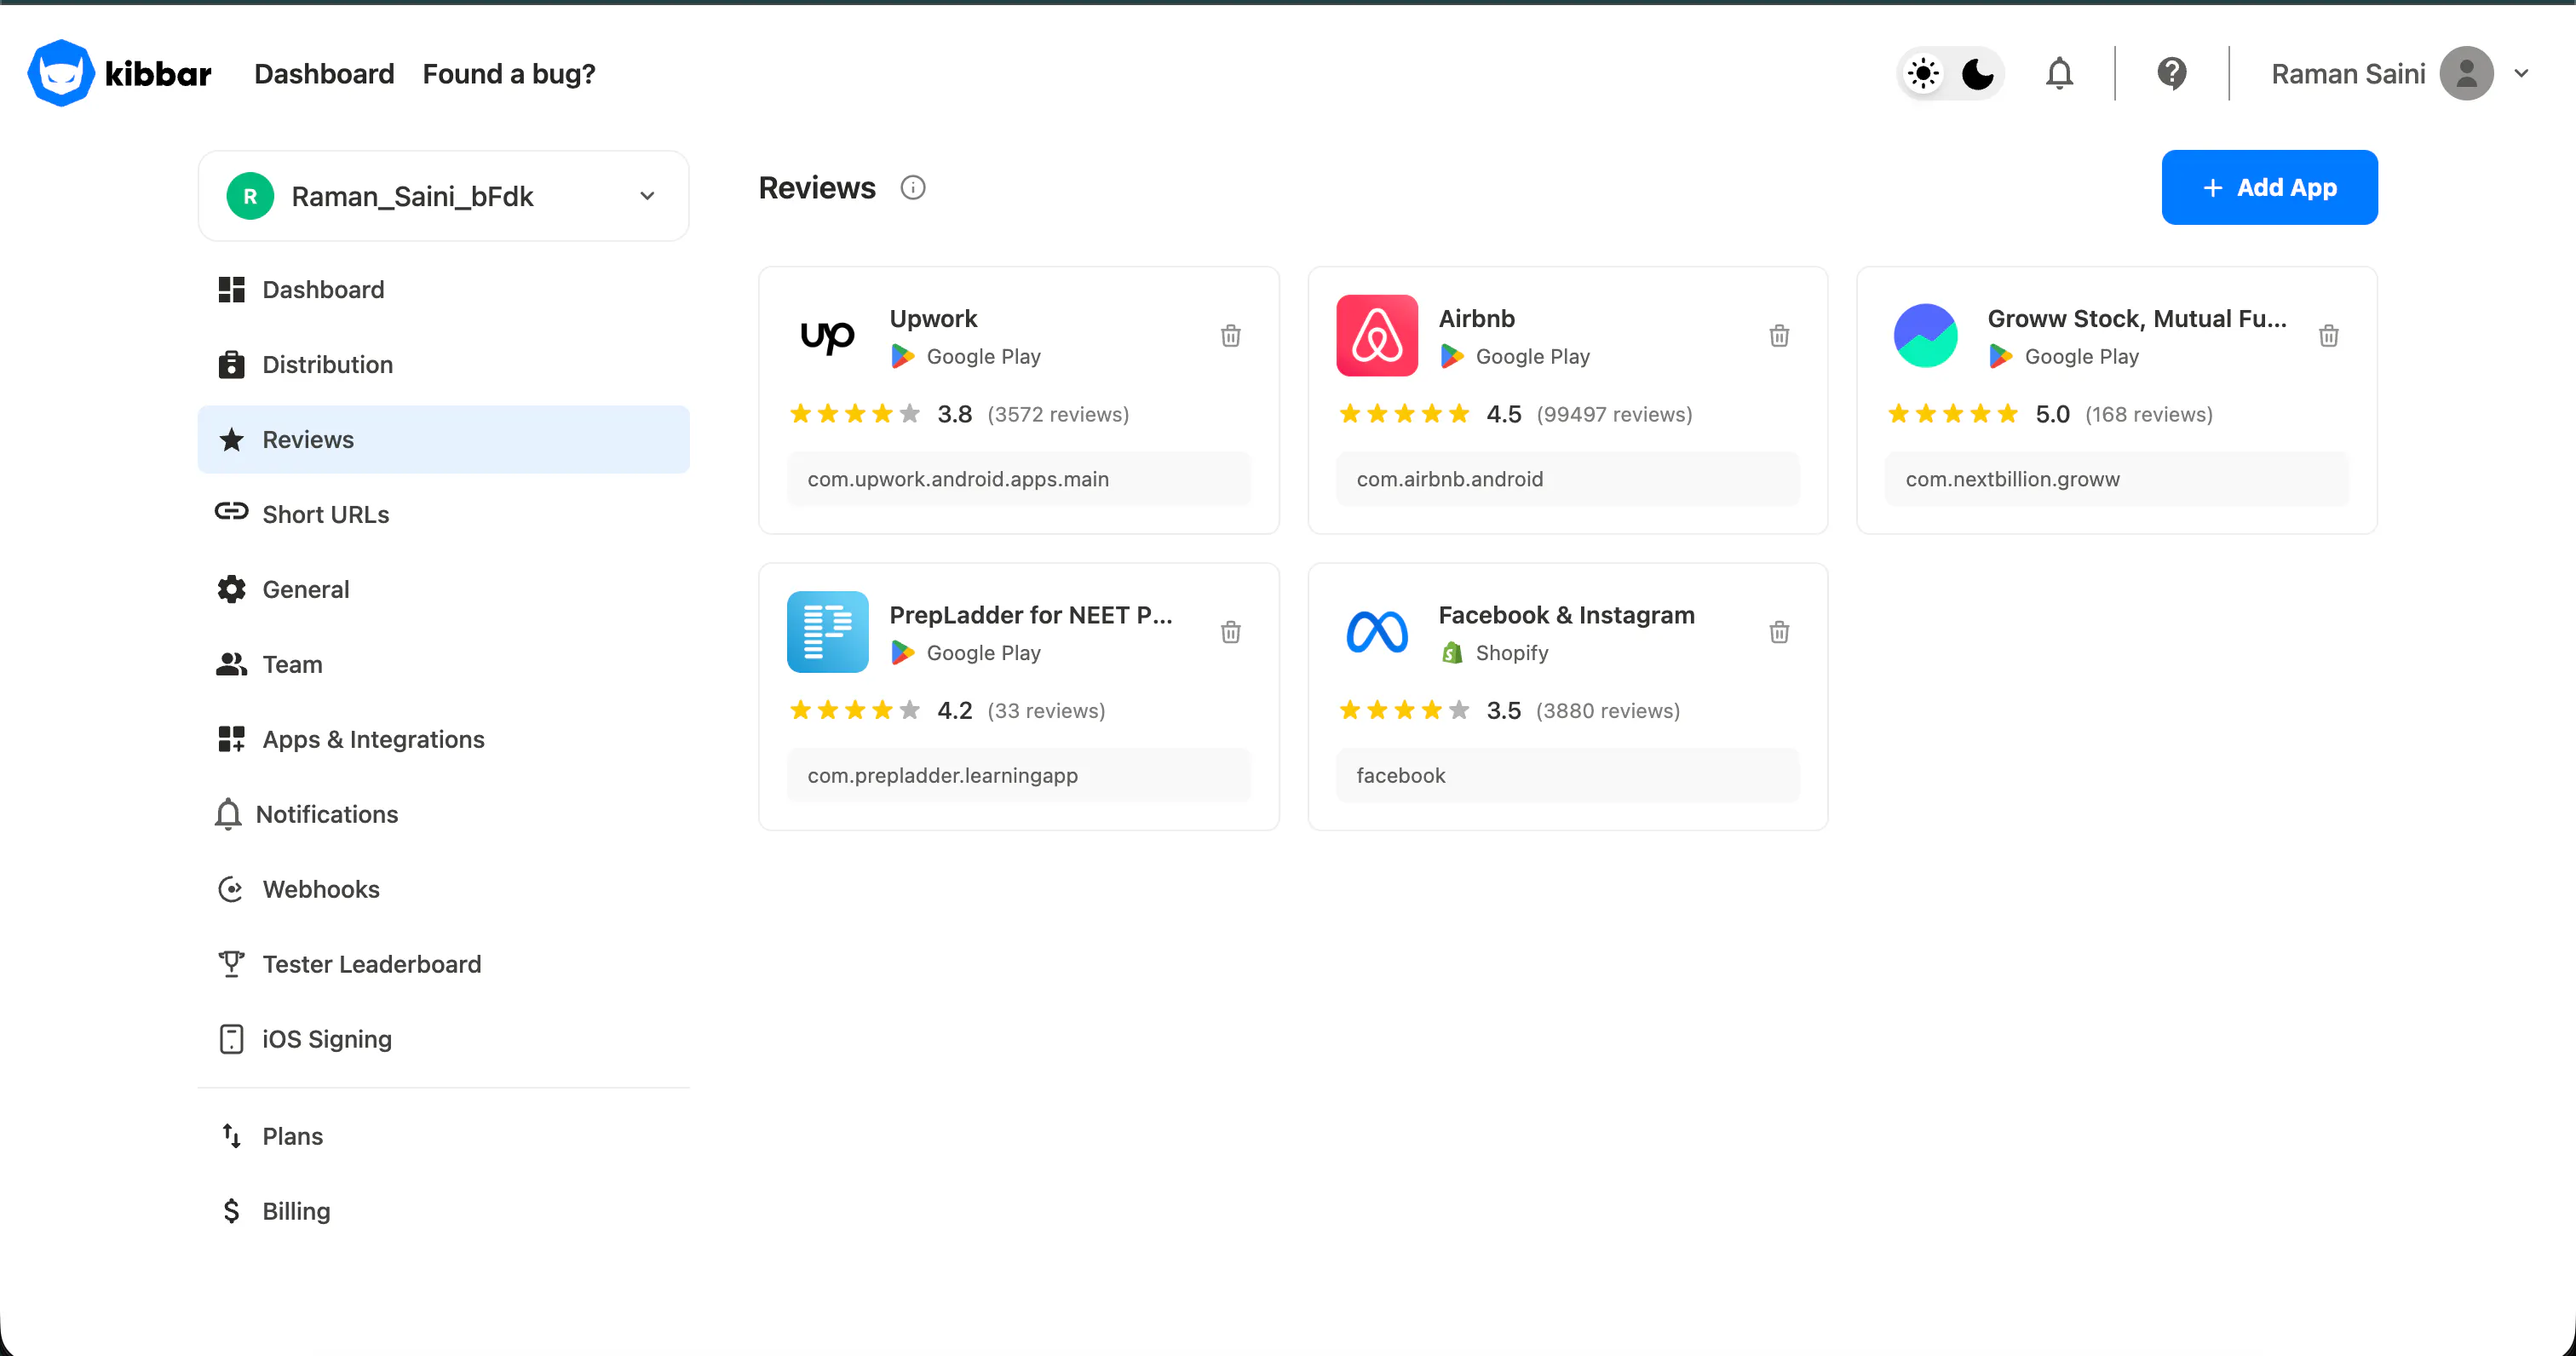Open the Raman_Saini_bFdk workspace dropdown

(443, 196)
